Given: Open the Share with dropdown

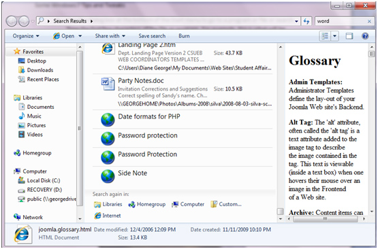Looking at the screenshot, I should click(110, 36).
